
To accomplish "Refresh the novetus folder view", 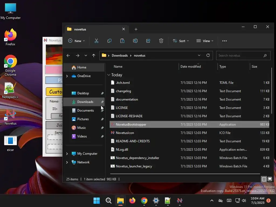I will pyautogui.click(x=208, y=56).
